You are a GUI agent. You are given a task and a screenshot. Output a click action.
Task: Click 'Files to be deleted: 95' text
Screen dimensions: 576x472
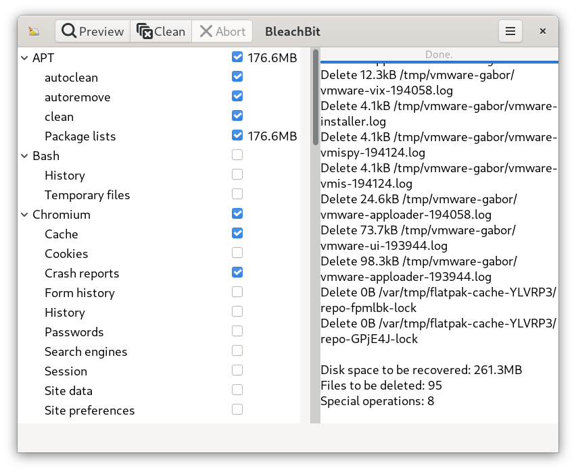tap(381, 386)
